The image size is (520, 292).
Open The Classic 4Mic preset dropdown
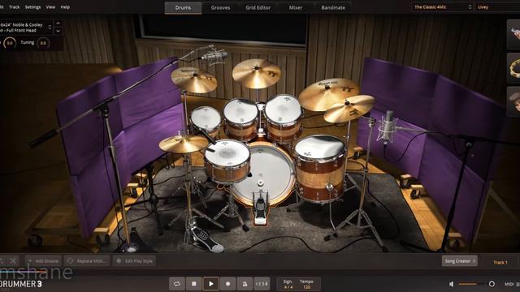[442, 7]
